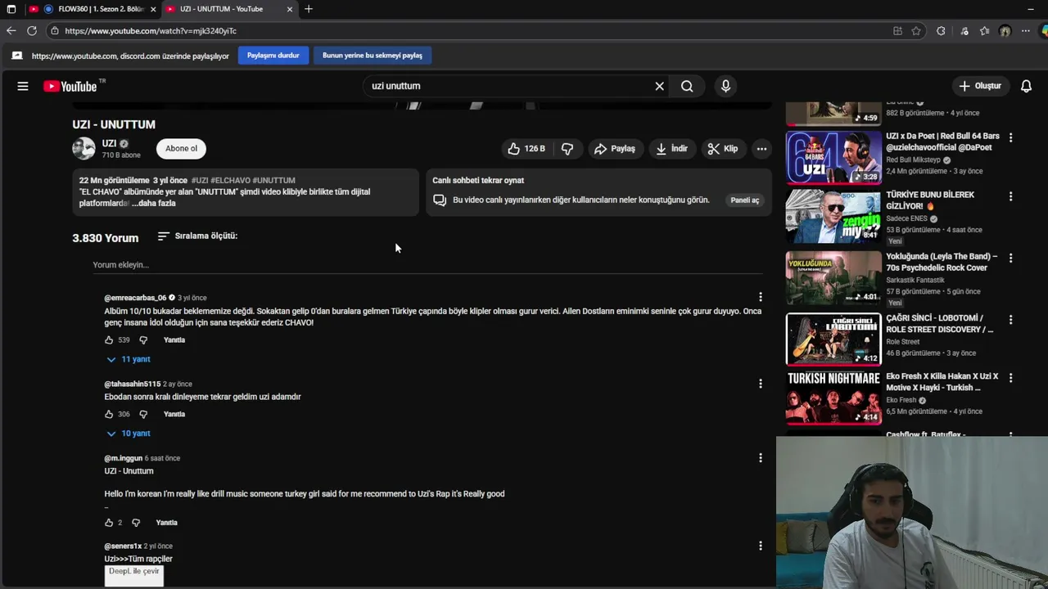Screen dimensions: 1048x589
Task: Open Sıralama ölçütü sort dropdown
Action: (197, 236)
